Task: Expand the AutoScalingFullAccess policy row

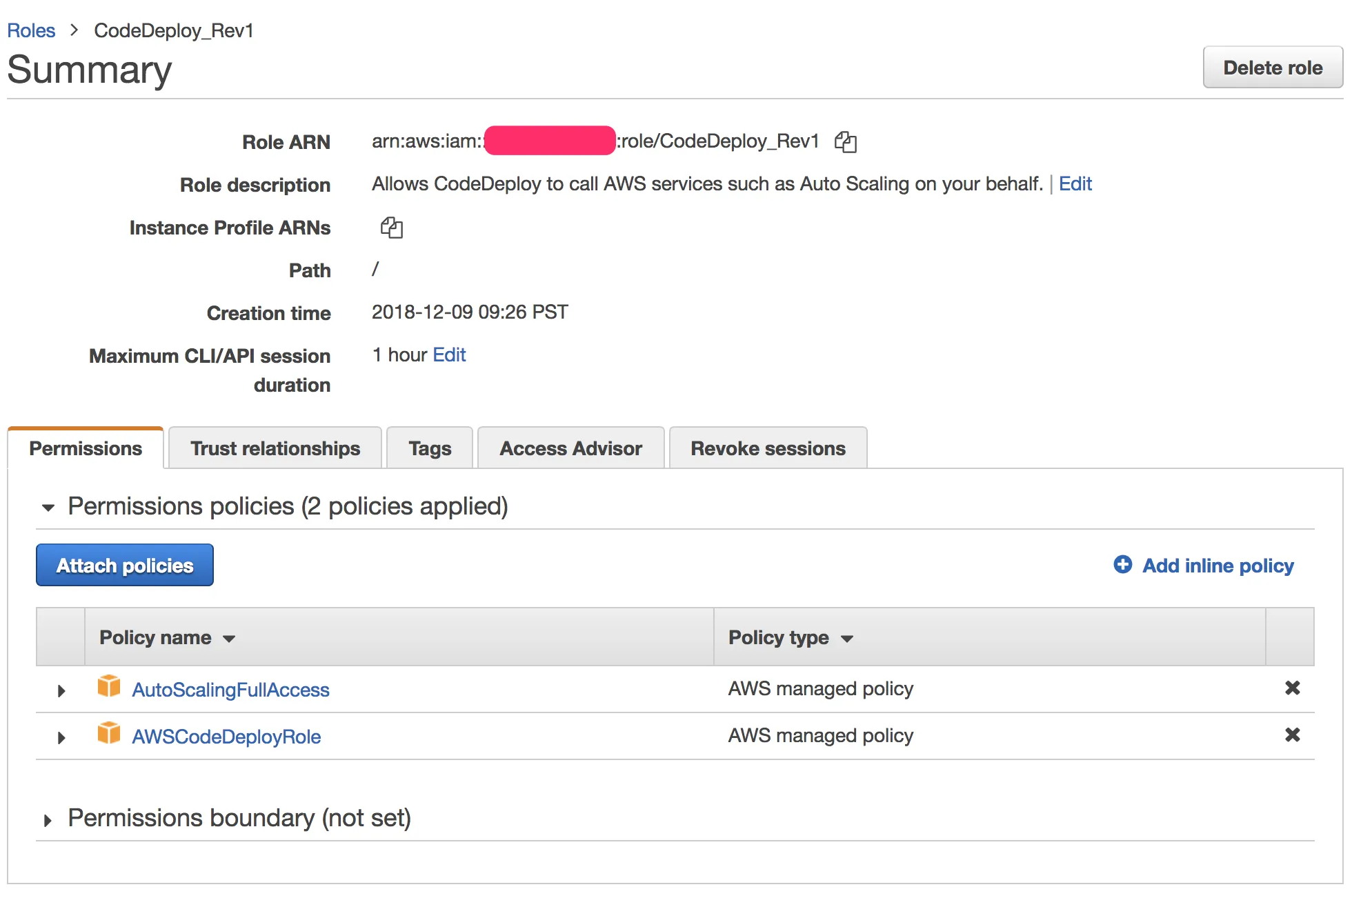Action: click(x=61, y=690)
